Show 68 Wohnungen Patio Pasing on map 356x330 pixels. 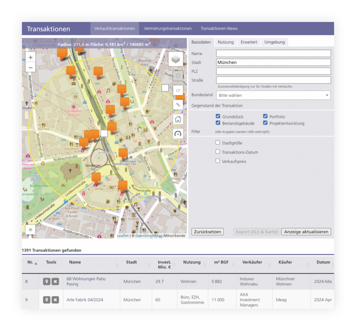tap(47, 282)
